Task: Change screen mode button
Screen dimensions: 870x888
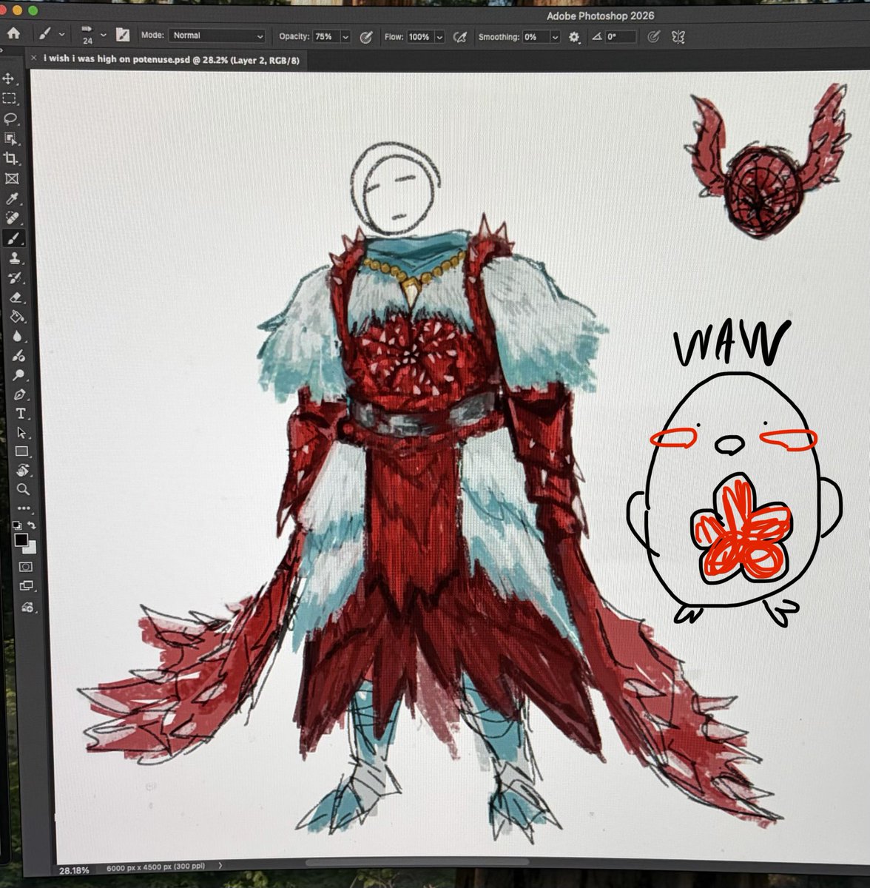Action: coord(27,586)
